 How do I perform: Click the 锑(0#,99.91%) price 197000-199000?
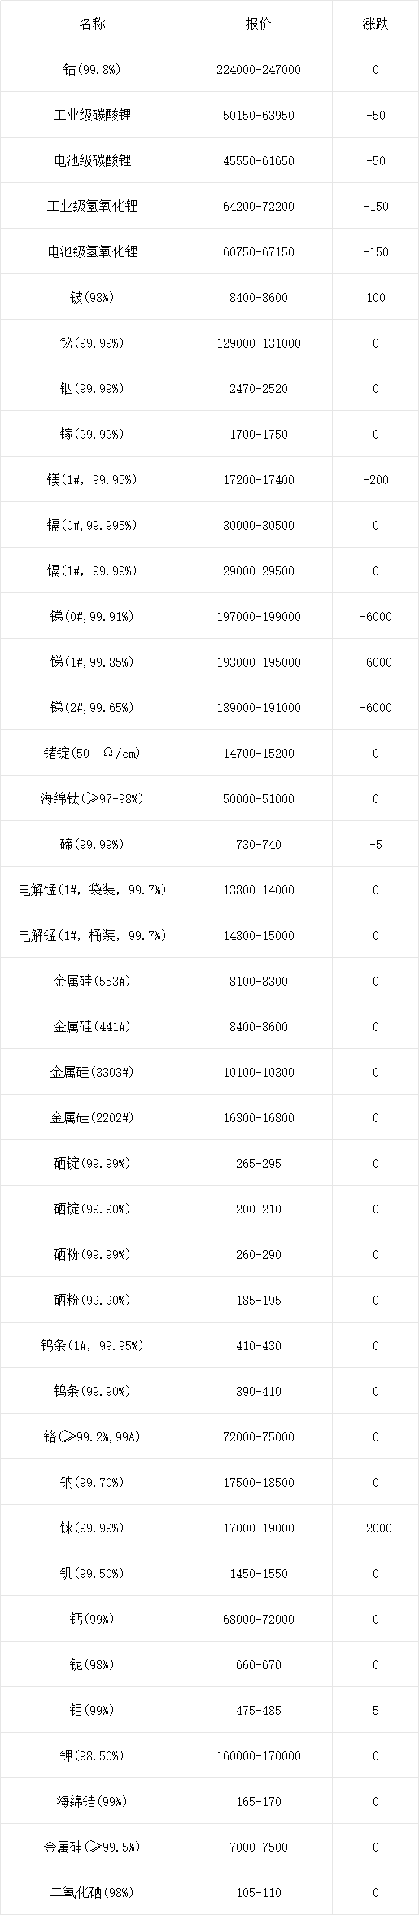(x=259, y=616)
